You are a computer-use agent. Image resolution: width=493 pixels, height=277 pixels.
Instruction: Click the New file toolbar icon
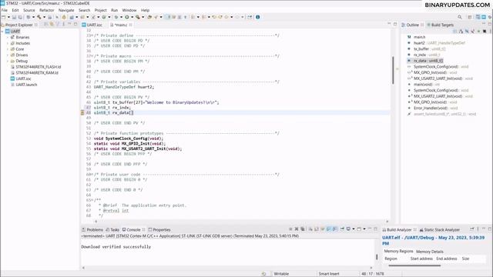(3, 17)
